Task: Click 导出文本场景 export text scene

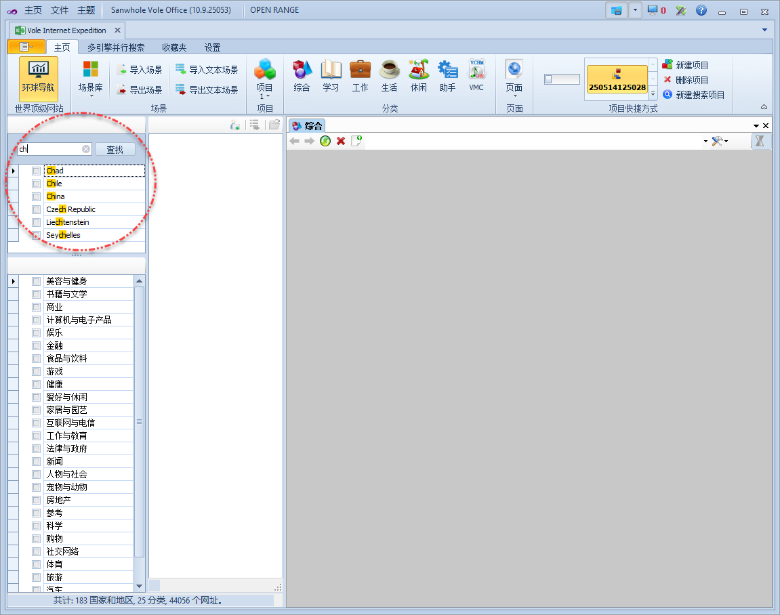Action: pyautogui.click(x=207, y=89)
